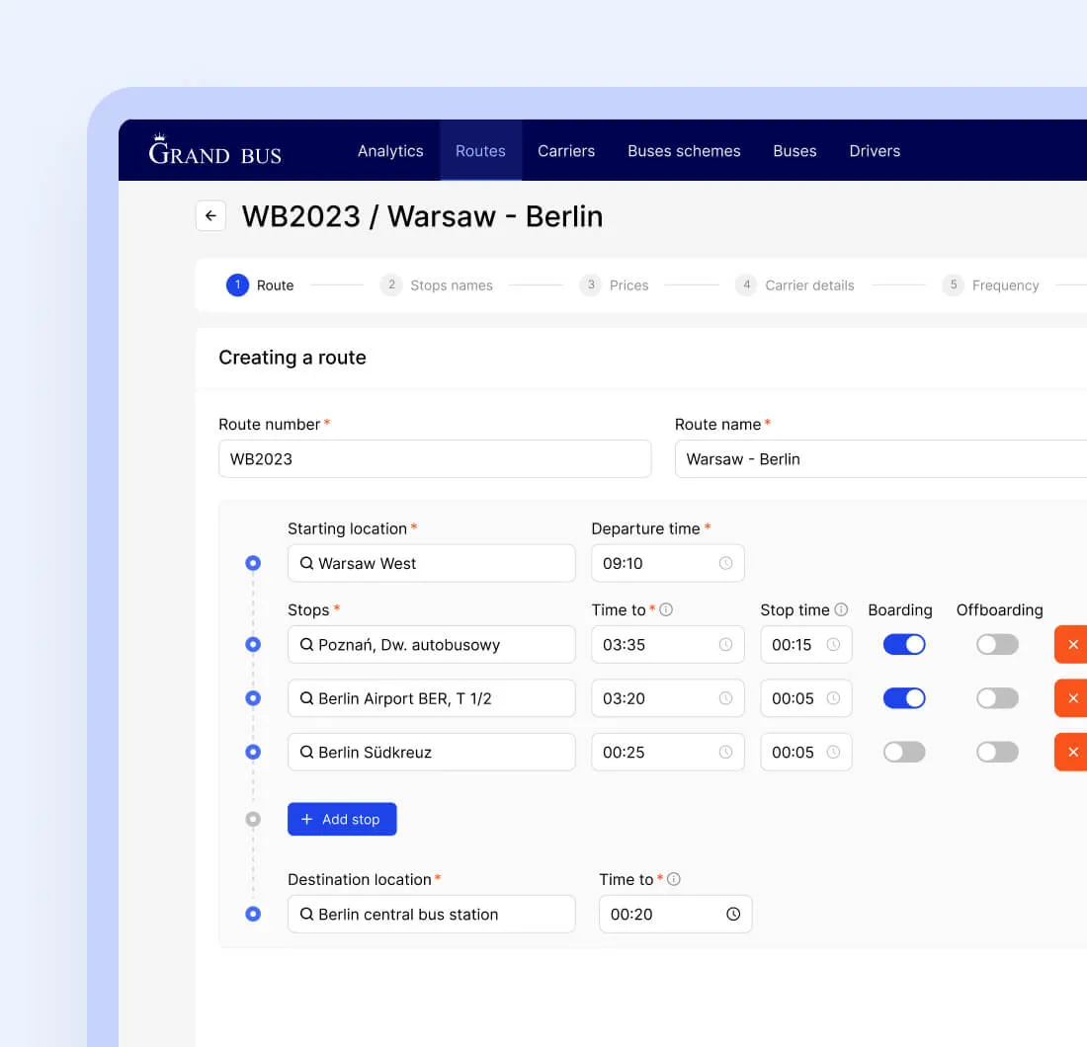Click search icon in Warsaw West field
Image resolution: width=1087 pixels, height=1047 pixels.
pos(306,563)
